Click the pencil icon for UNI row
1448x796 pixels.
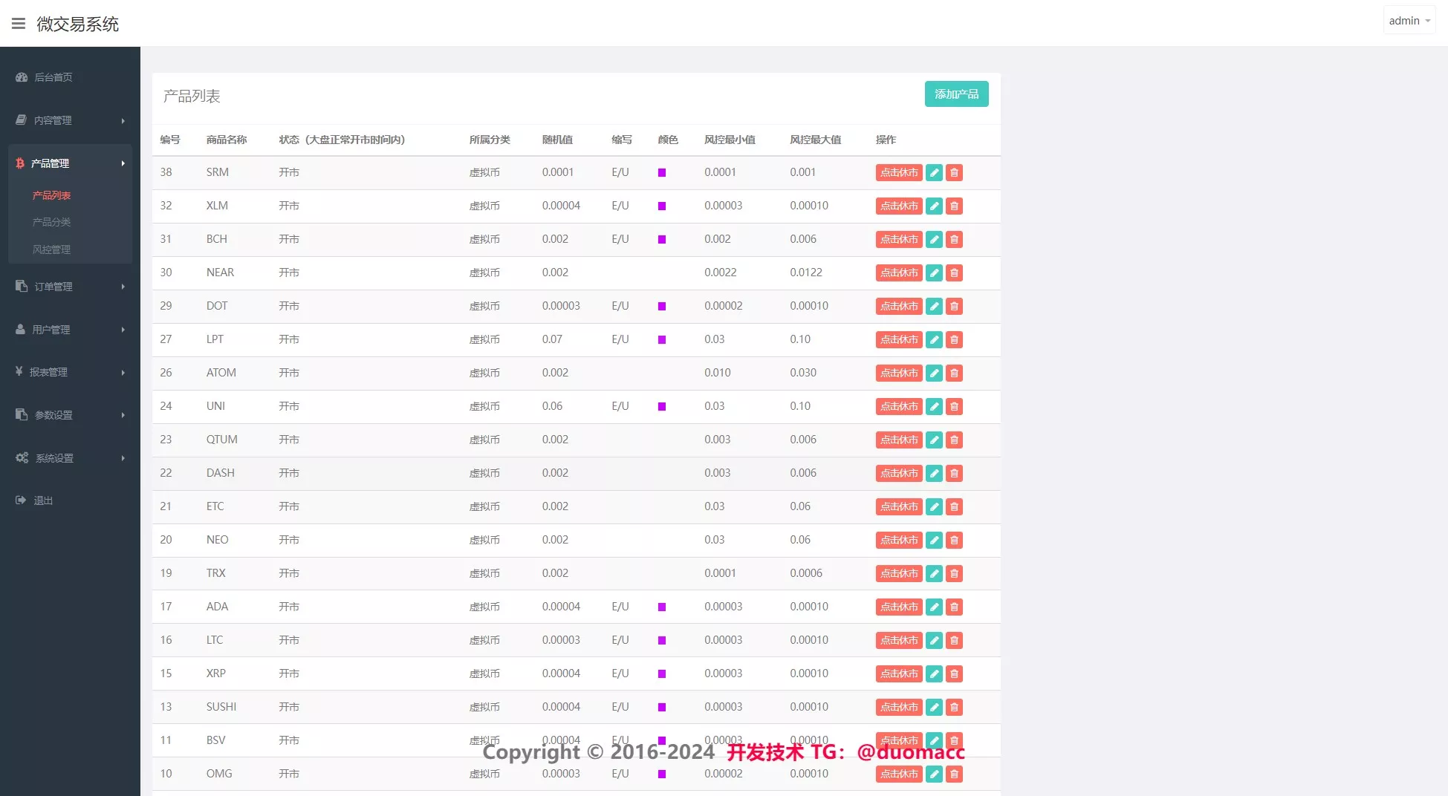click(934, 406)
